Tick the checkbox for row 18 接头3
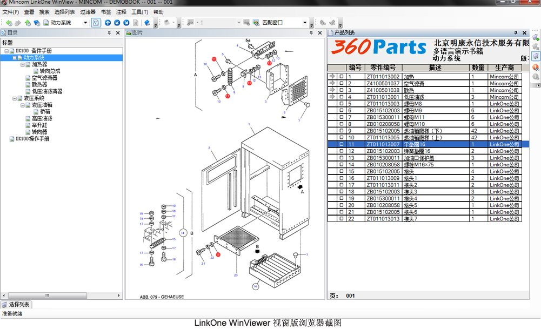Image resolution: width=541 pixels, height=329 pixels. click(342, 191)
